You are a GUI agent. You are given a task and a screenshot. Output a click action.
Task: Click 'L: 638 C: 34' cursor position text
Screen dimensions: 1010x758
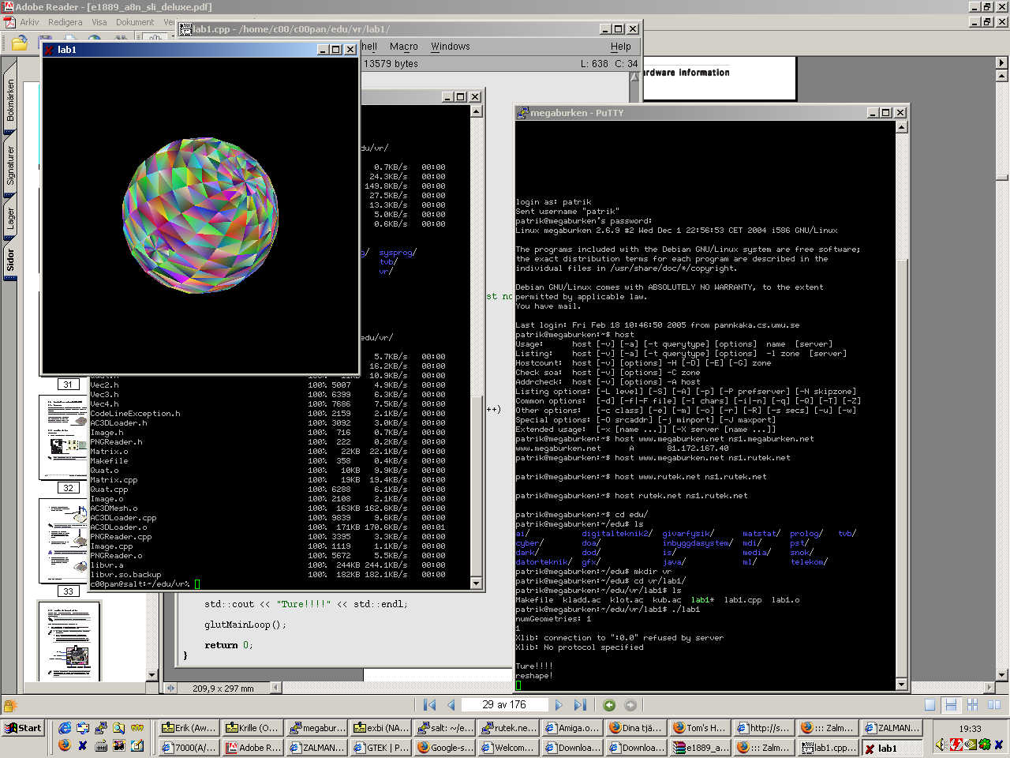click(609, 64)
